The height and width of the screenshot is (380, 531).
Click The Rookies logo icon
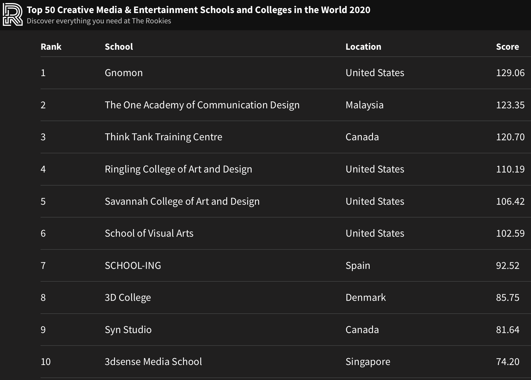[x=12, y=15]
